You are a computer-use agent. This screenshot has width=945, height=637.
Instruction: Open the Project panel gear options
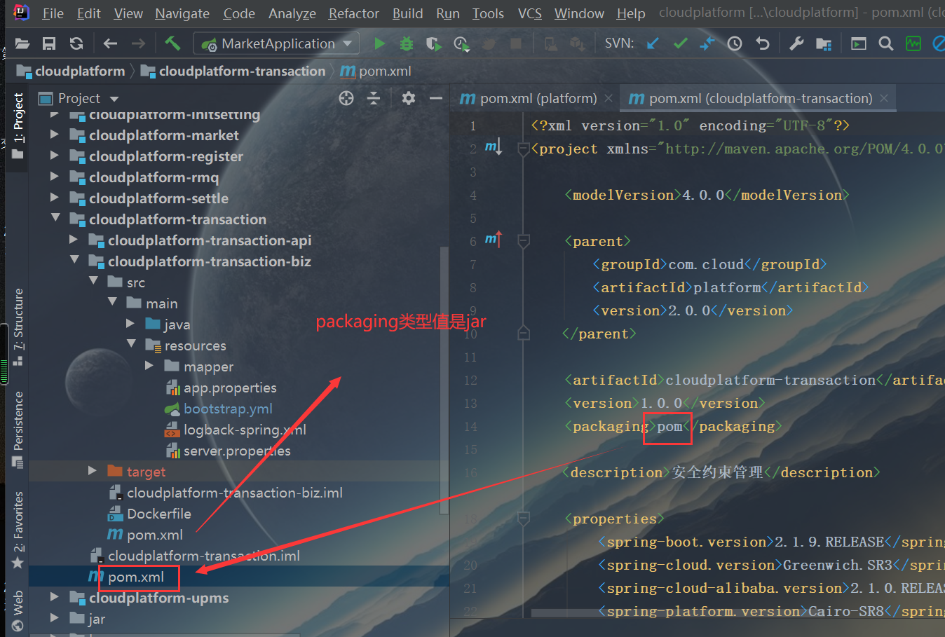(x=409, y=98)
